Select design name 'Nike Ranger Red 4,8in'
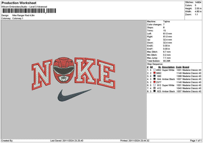203x143 pixels. point(23,16)
